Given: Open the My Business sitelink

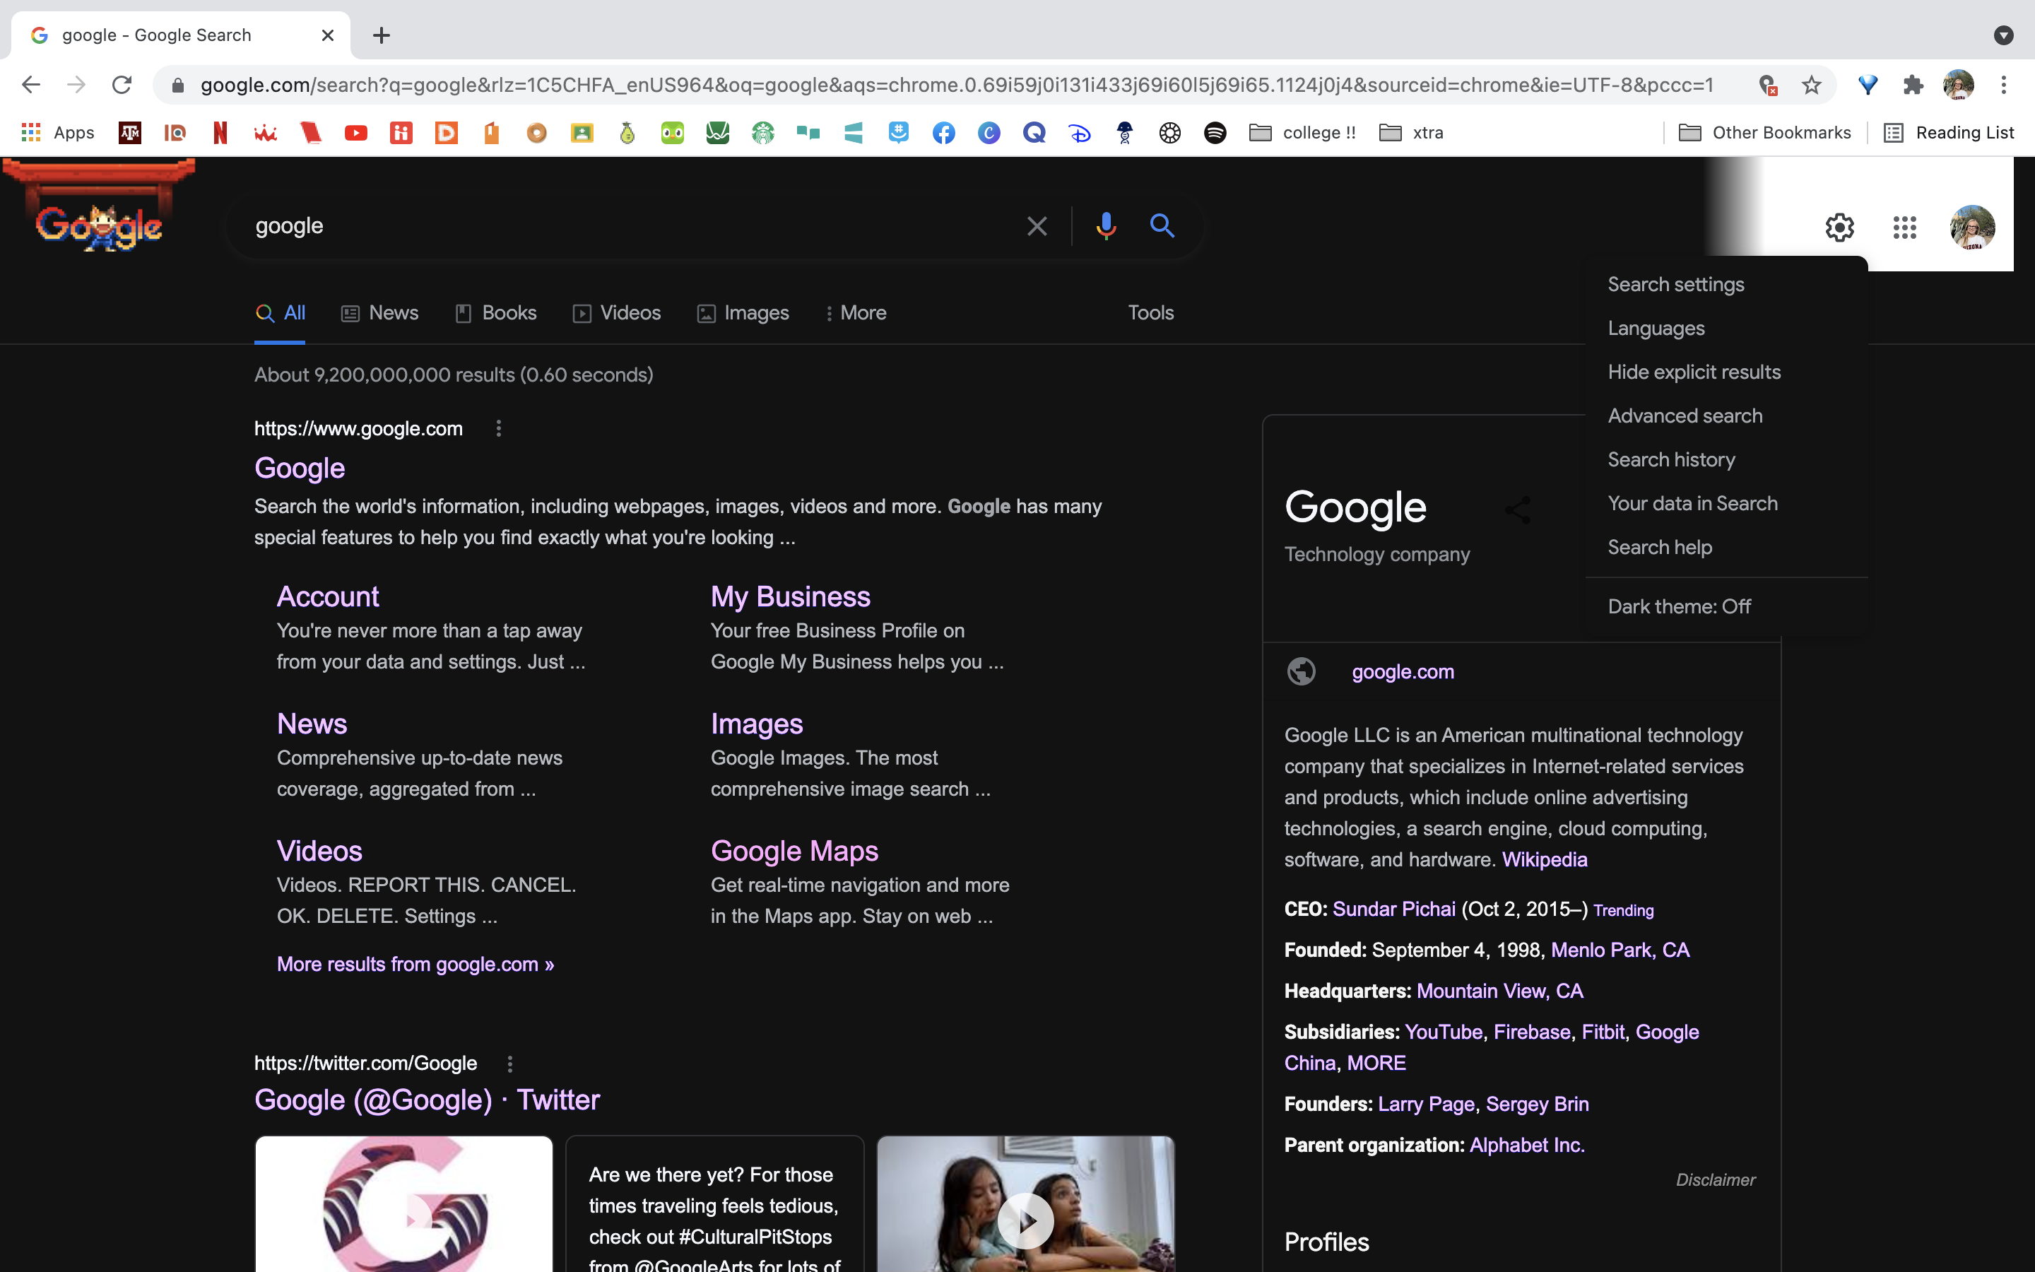Looking at the screenshot, I should tap(789, 596).
